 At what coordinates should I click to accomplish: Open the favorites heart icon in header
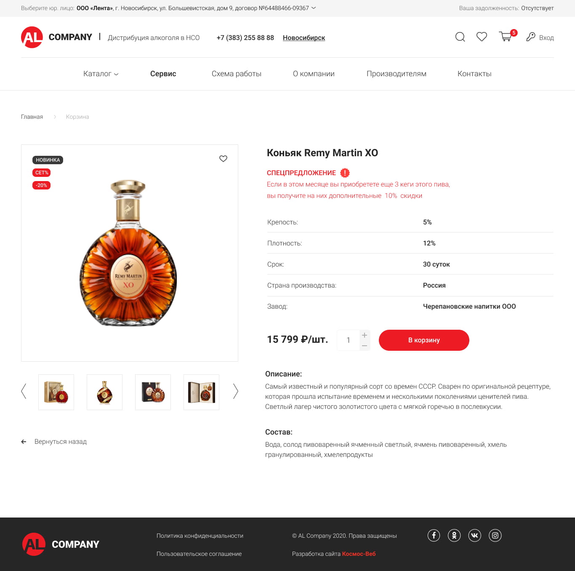pyautogui.click(x=482, y=37)
